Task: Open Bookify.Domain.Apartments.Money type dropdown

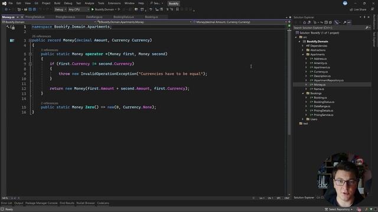Action: tap(145, 22)
